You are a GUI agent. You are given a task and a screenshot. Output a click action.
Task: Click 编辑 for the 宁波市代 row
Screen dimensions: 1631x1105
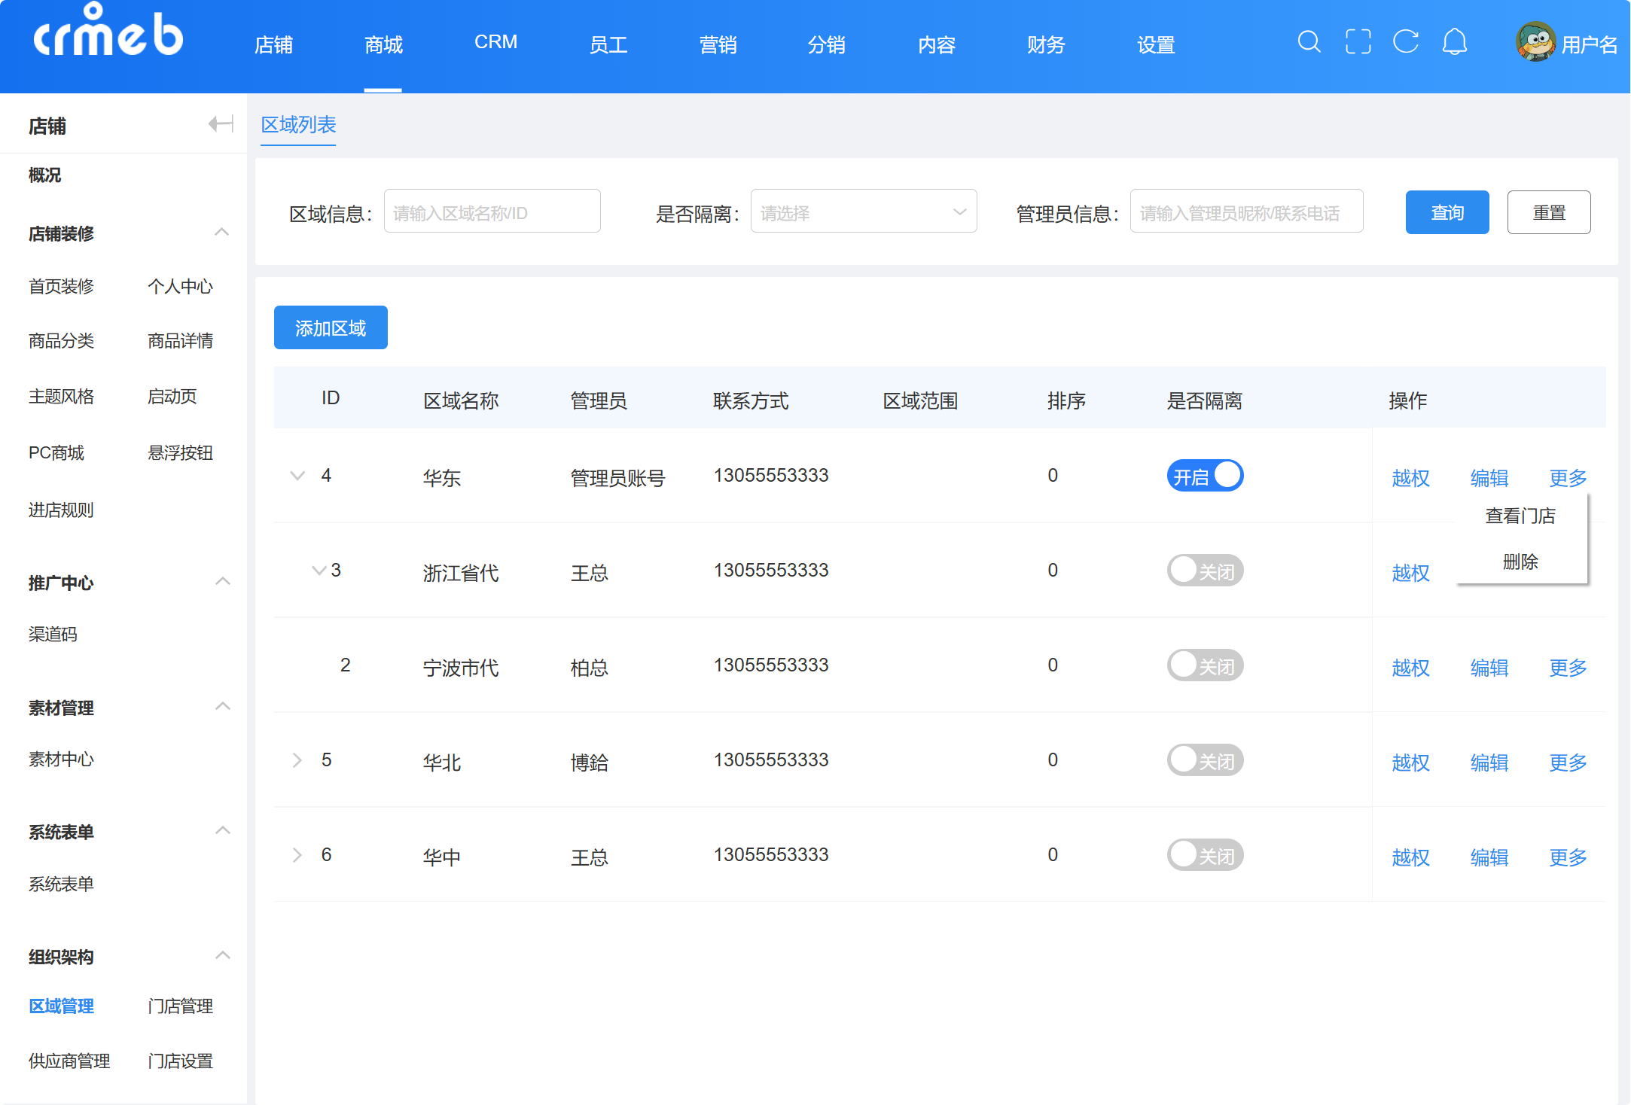tap(1489, 668)
